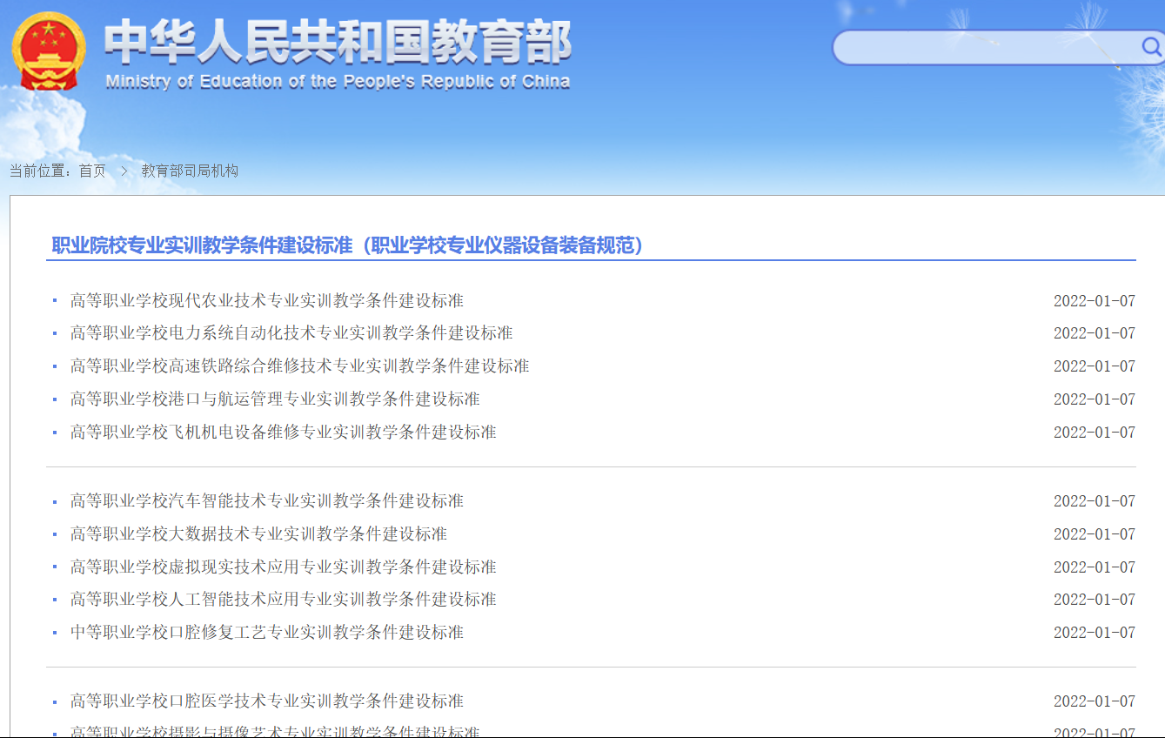Open the 教育部司局机构 breadcrumb link
Screen dimensions: 1165x738
point(190,171)
